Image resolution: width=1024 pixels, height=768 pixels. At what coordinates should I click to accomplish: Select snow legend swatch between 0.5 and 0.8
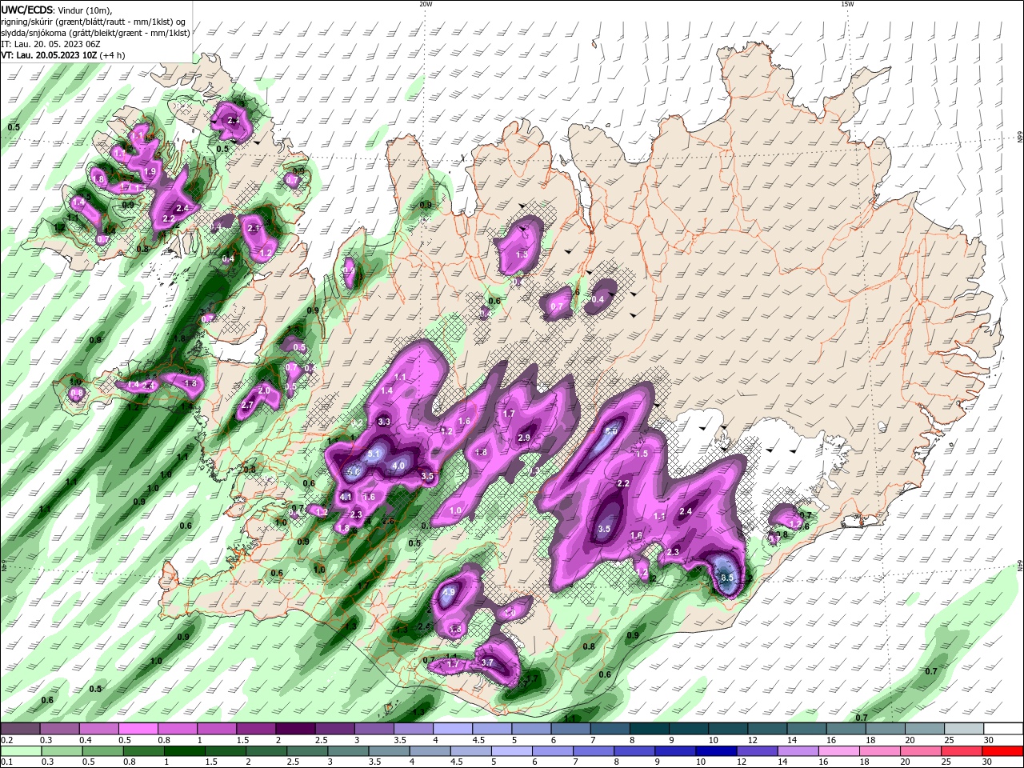[139, 729]
